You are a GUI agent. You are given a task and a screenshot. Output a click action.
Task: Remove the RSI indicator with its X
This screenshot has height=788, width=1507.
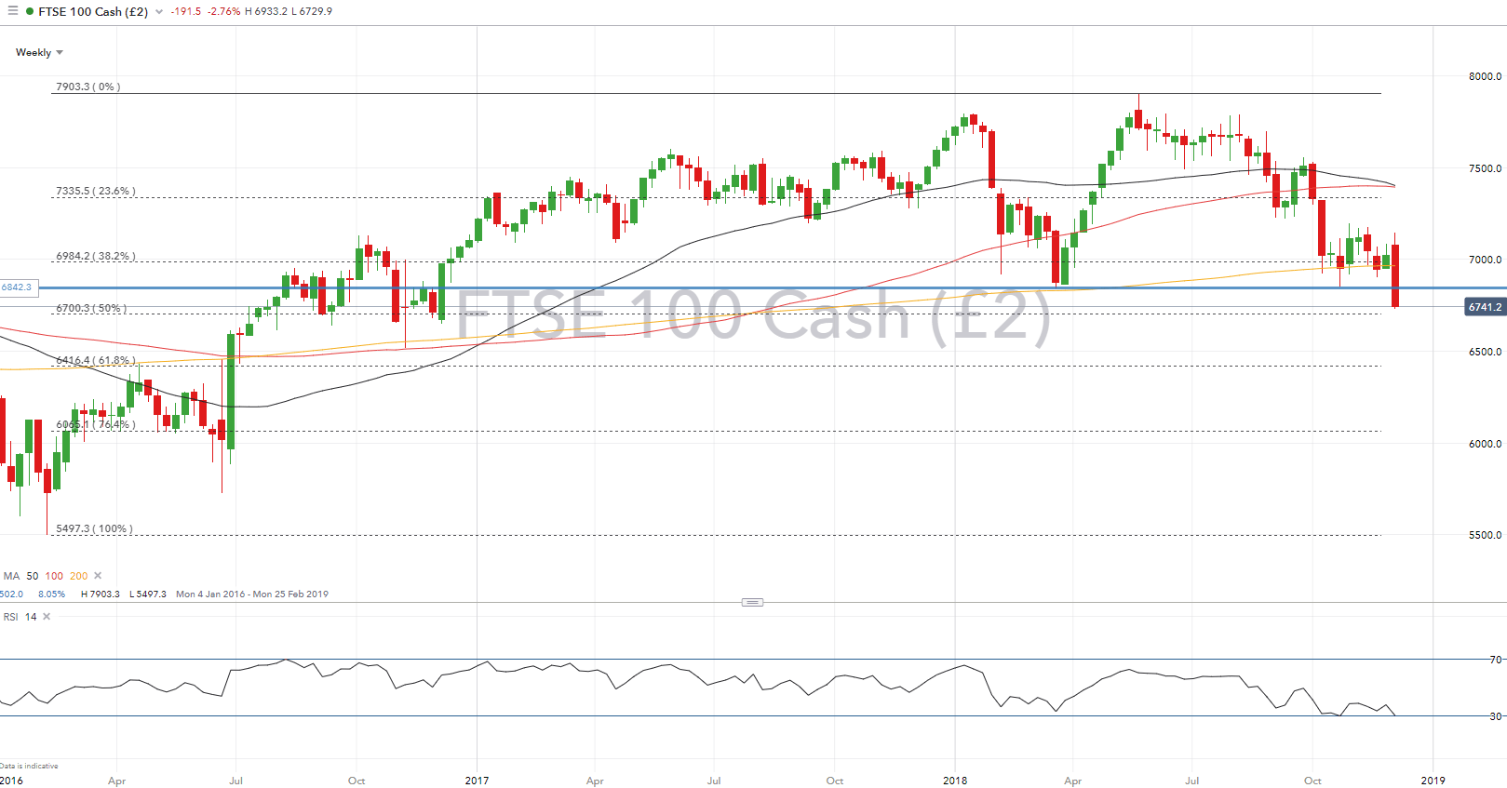click(47, 617)
